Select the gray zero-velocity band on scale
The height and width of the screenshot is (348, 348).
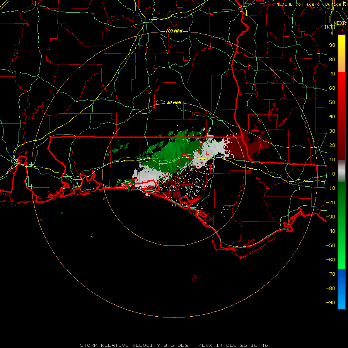coord(341,171)
